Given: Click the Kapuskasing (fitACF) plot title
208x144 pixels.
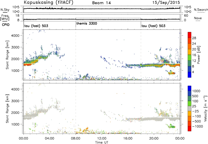Looking at the screenshot, I should point(48,3).
